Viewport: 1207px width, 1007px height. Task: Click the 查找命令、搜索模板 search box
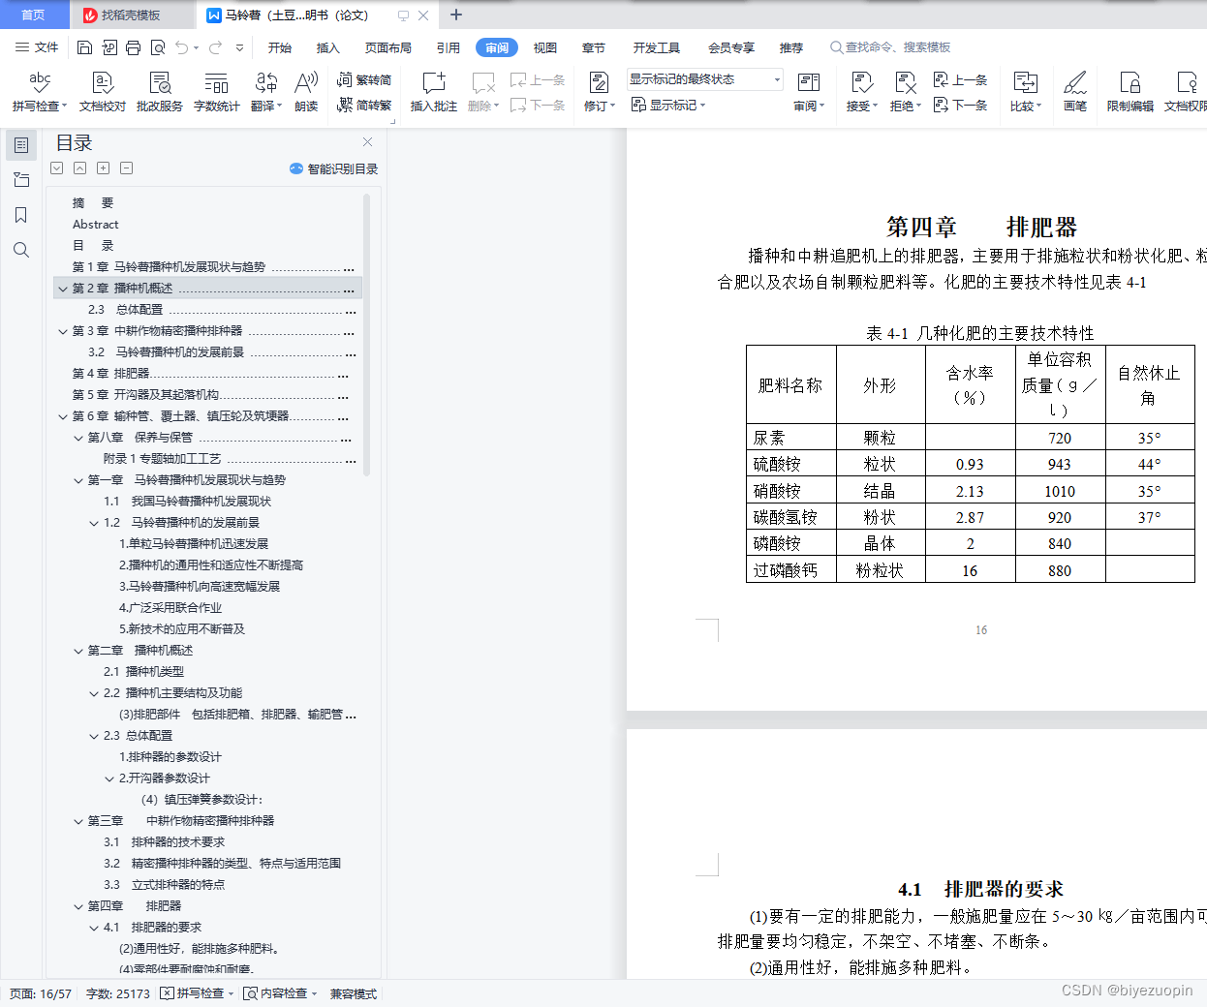tap(890, 47)
